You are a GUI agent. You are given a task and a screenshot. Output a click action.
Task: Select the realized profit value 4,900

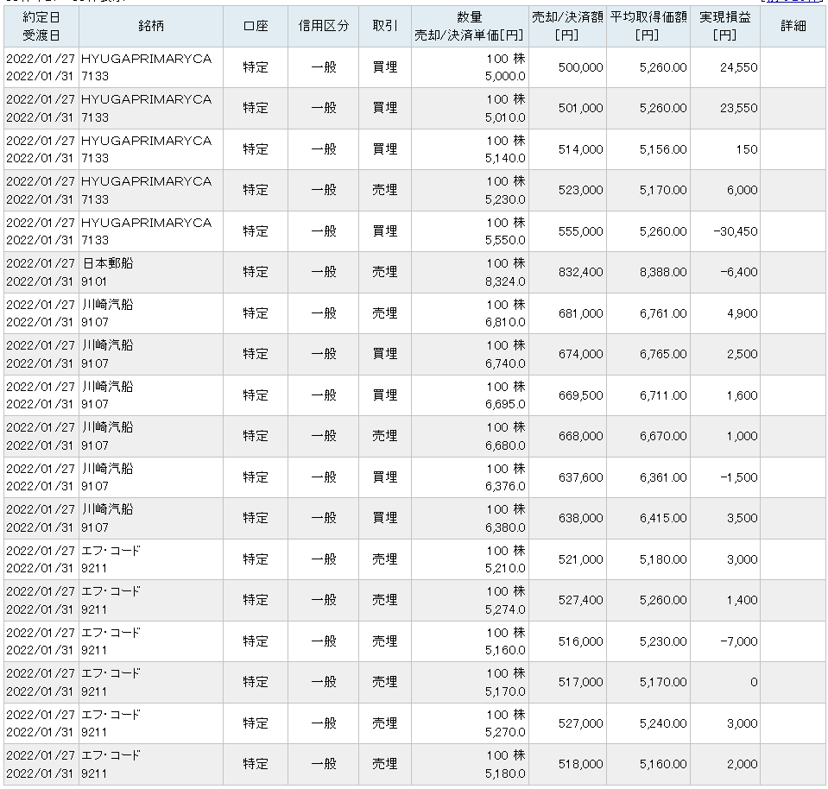pyautogui.click(x=742, y=313)
